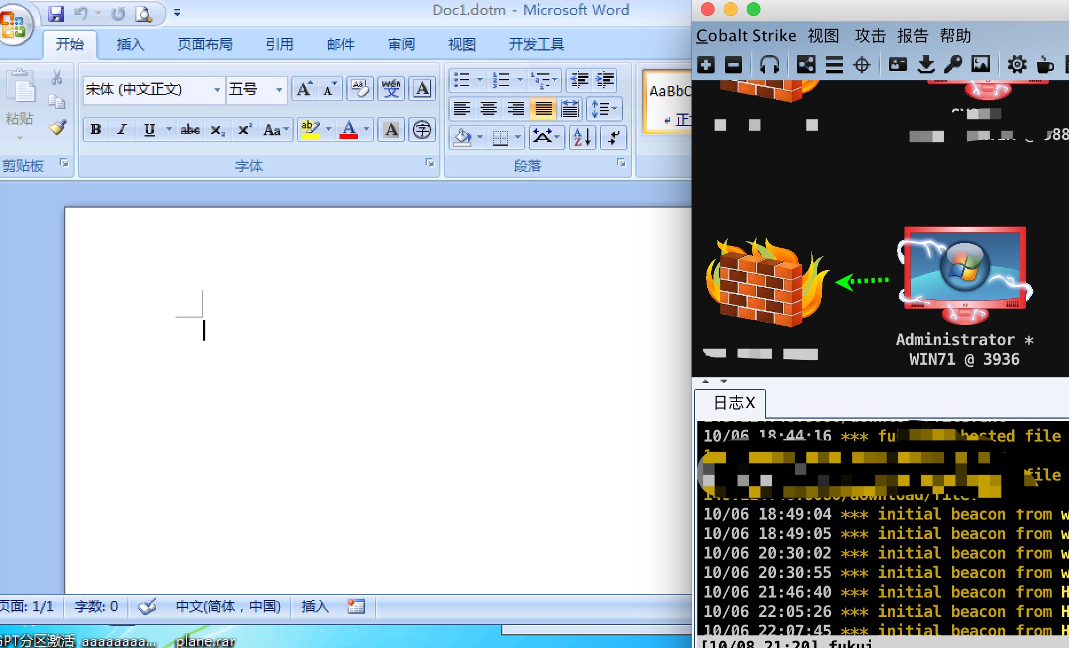
Task: Click Cobalt Strike's keystrokes key icon
Action: (953, 65)
